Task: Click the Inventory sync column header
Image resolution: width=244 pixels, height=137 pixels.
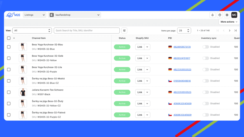Action: pyautogui.click(x=209, y=38)
